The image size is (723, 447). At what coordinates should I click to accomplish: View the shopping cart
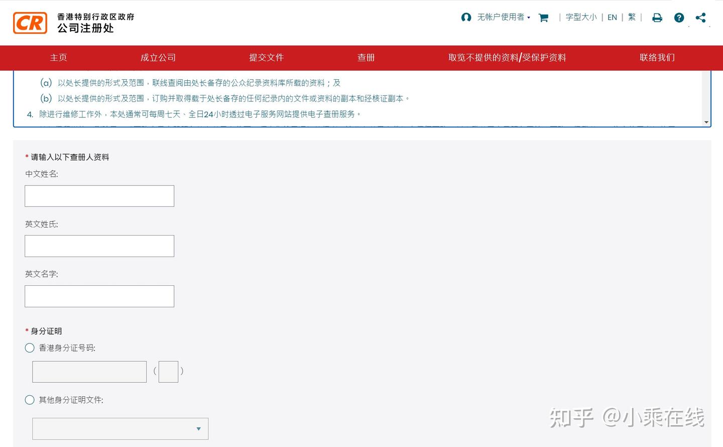(543, 17)
